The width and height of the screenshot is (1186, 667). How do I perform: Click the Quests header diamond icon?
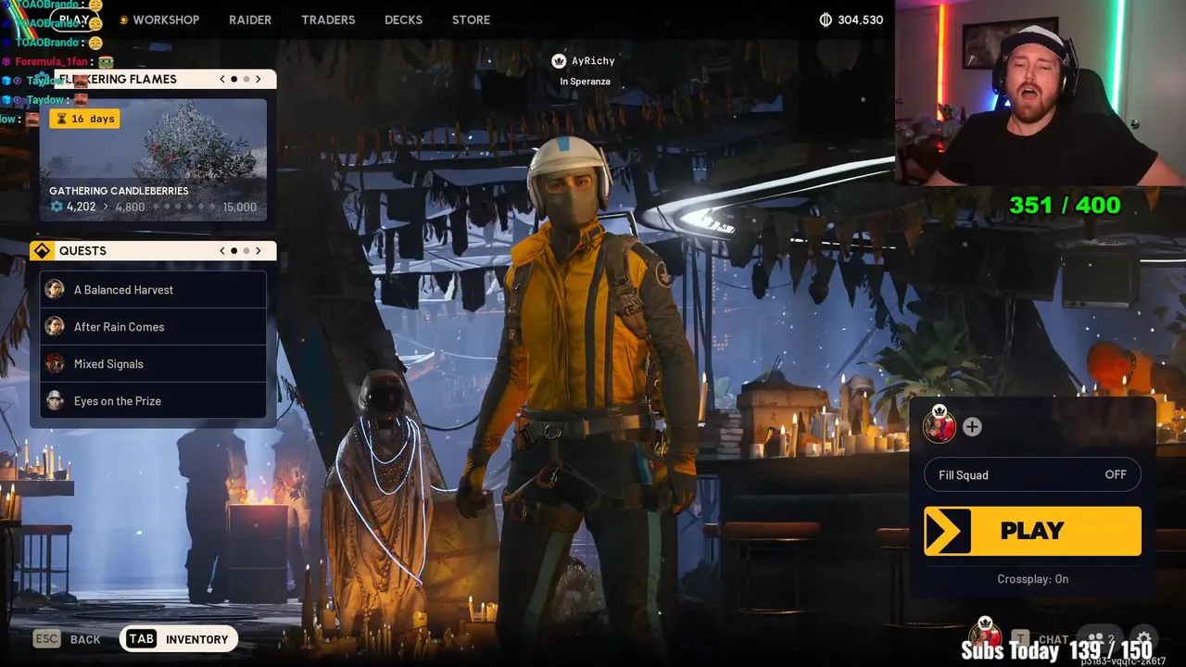click(x=42, y=251)
